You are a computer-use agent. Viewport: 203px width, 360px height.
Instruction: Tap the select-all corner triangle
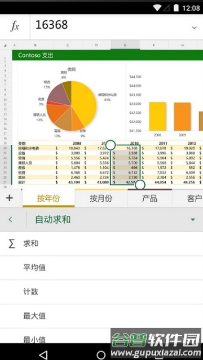(x=6, y=46)
